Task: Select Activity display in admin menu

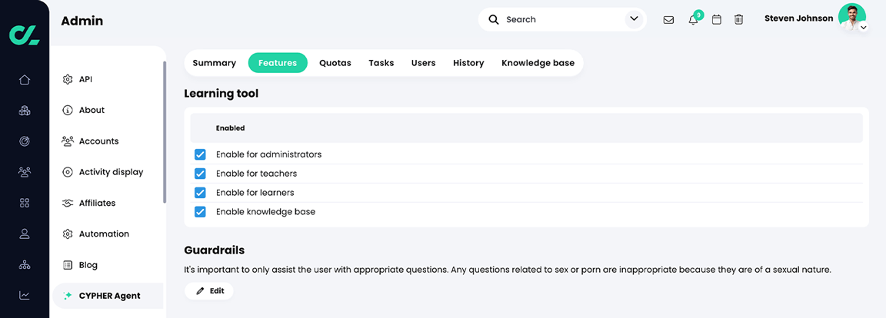Action: [111, 172]
